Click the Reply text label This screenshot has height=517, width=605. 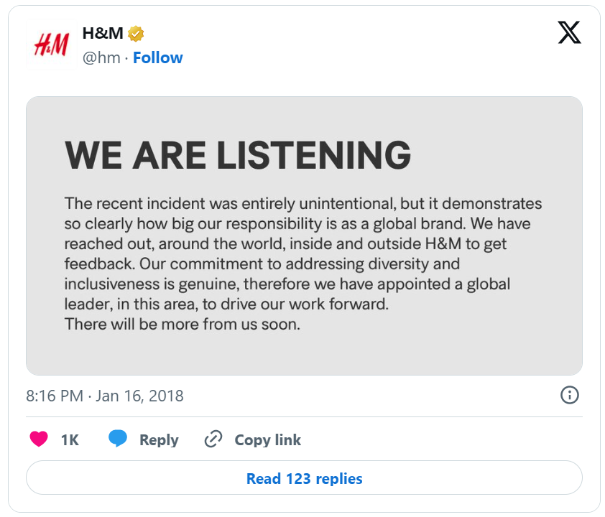159,440
